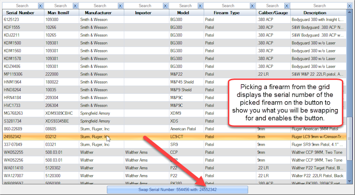The height and width of the screenshot is (195, 355).
Task: Sort by Importer column header
Action: pyautogui.click(x=146, y=13)
